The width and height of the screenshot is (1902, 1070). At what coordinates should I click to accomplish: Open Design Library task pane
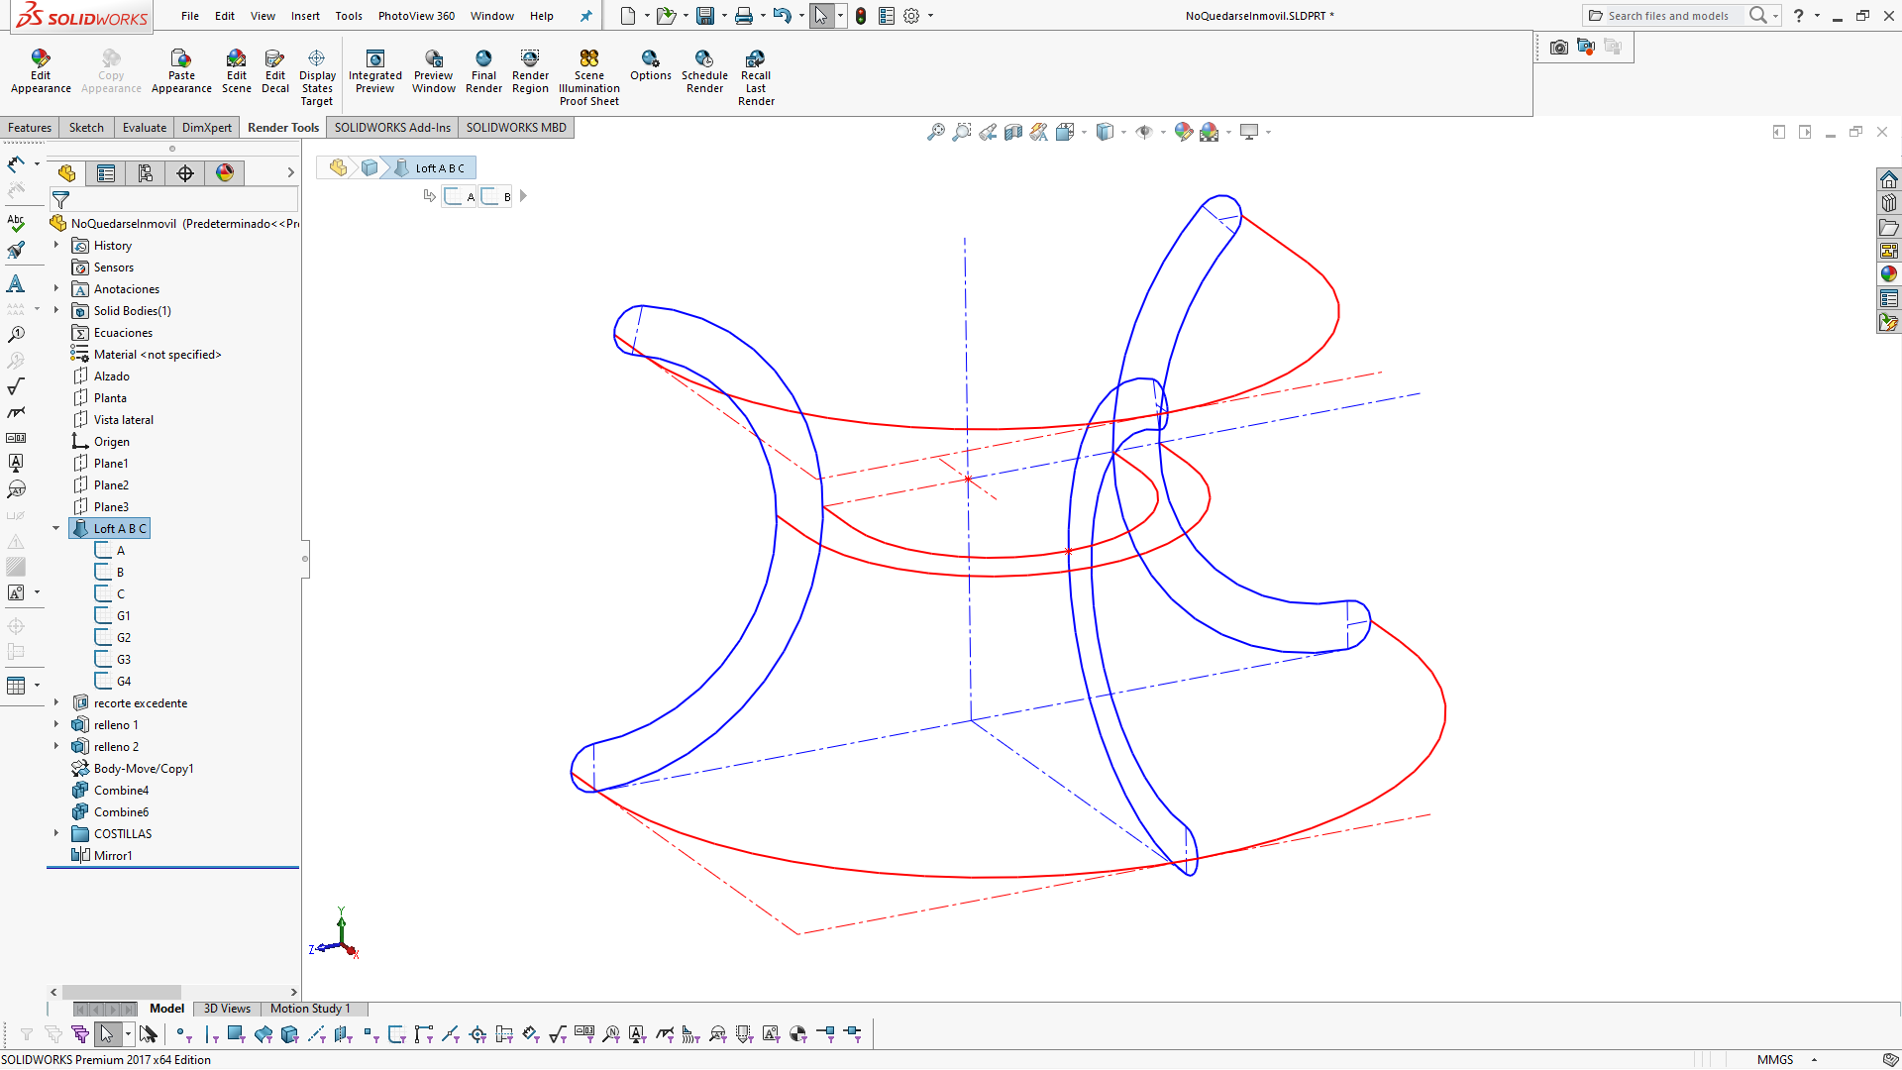(x=1889, y=203)
